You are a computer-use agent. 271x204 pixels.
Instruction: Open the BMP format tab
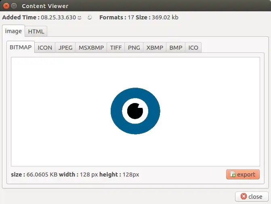(x=176, y=48)
